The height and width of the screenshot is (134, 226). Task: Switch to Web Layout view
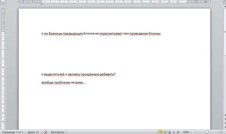pyautogui.click(x=169, y=132)
